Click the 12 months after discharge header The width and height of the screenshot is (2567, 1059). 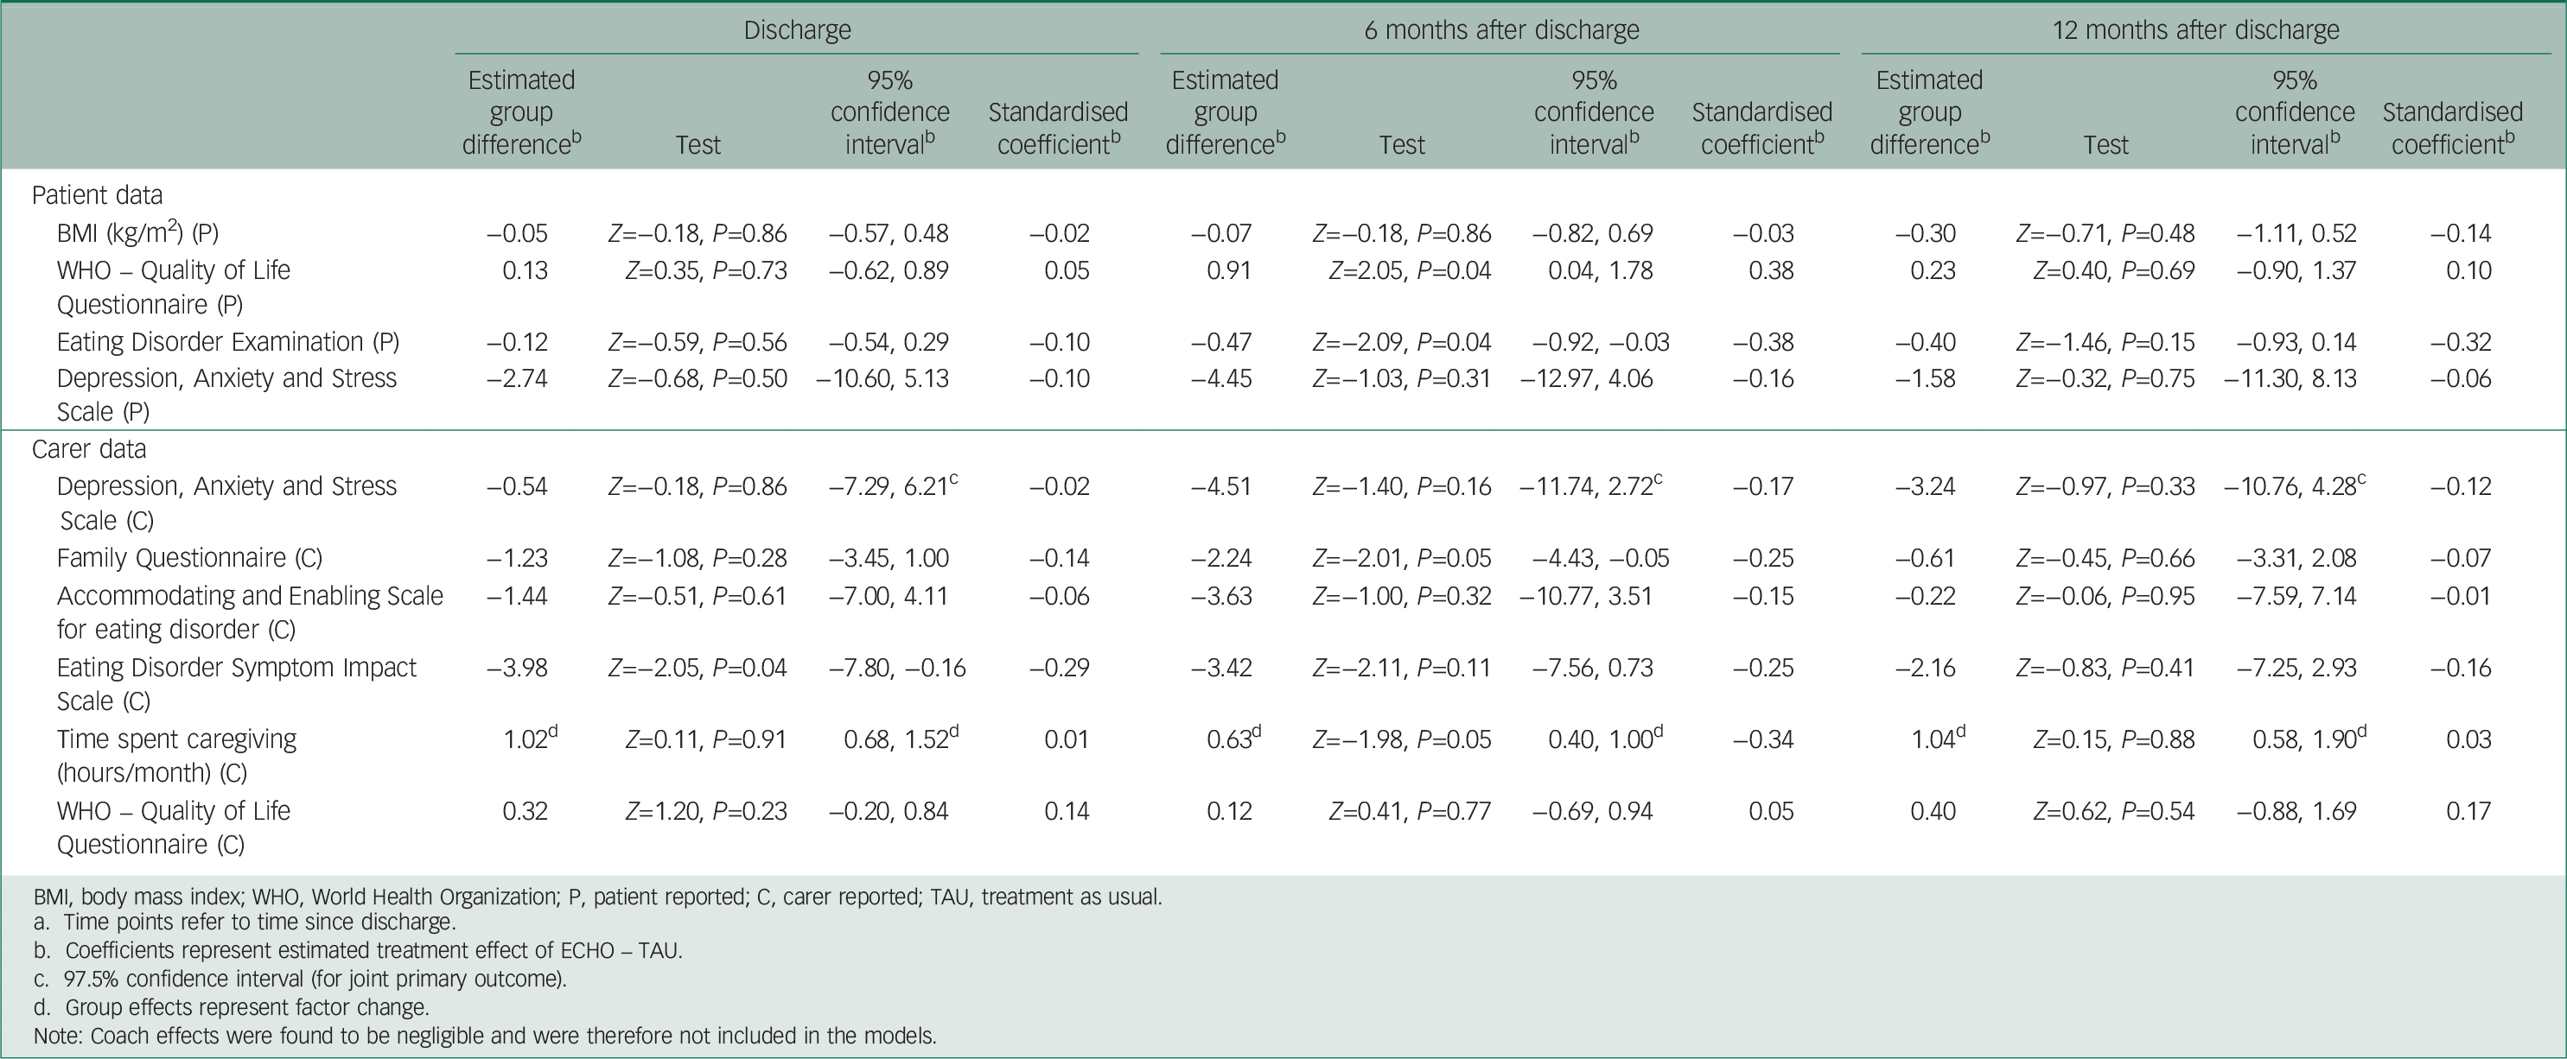pyautogui.click(x=2195, y=30)
